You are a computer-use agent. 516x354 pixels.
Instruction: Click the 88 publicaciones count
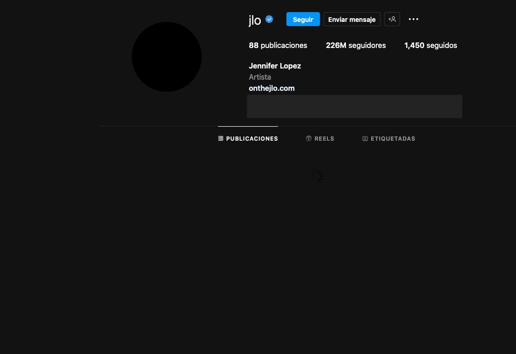pyautogui.click(x=278, y=45)
